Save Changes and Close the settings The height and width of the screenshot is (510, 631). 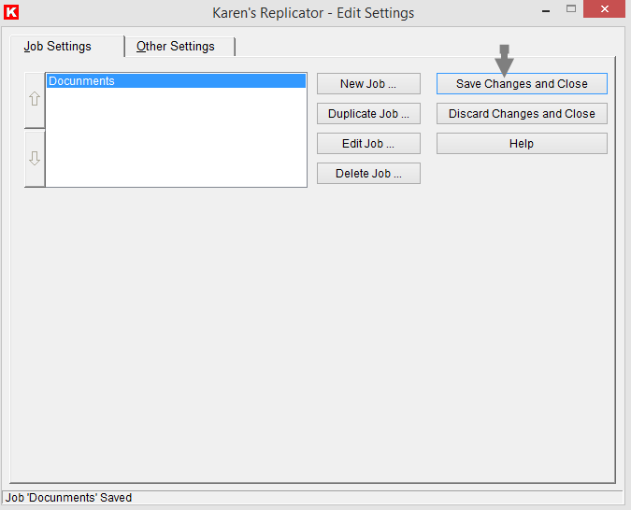coord(522,84)
